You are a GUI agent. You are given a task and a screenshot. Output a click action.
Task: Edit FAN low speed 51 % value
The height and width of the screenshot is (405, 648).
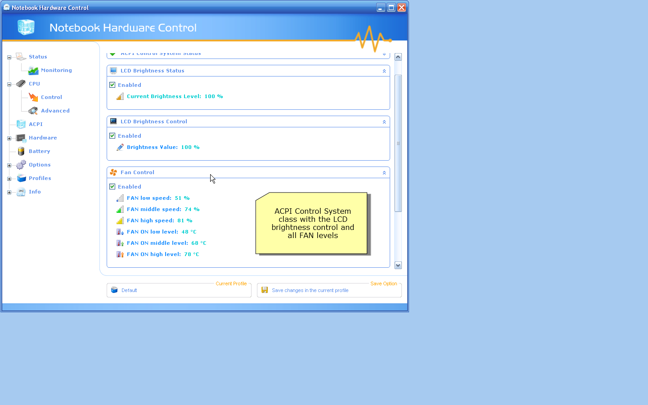tap(158, 198)
